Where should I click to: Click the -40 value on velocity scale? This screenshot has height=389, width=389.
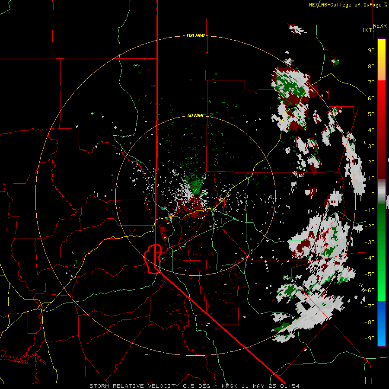pyautogui.click(x=370, y=258)
